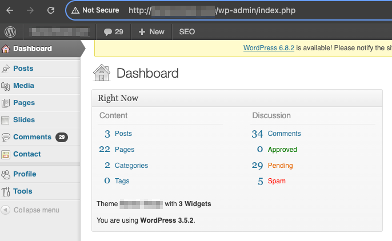Select Slides menu item
This screenshot has height=241, width=392.
[x=24, y=120]
